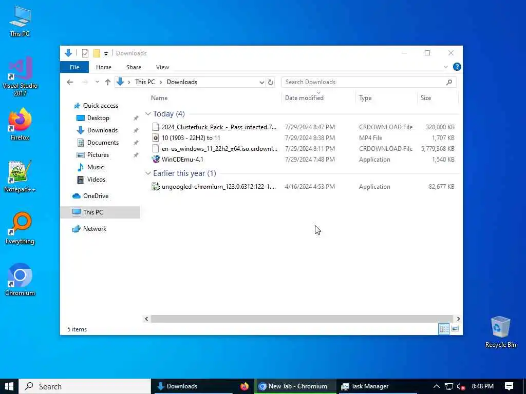
Task: Click This PC in the address breadcrumb
Action: tap(145, 82)
